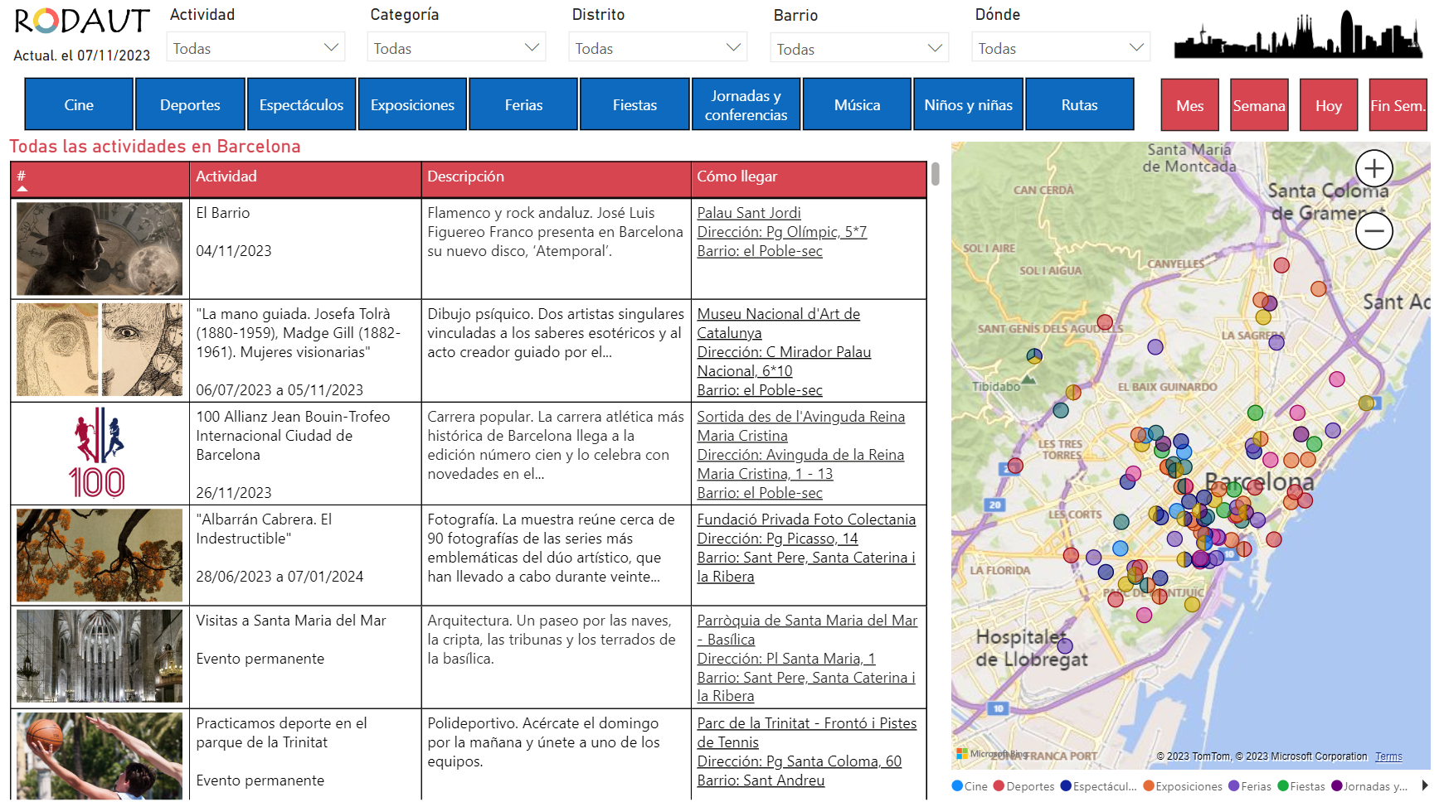Select Niños y niñas category
Viewport: 1444px width, 802px height.
coord(968,104)
